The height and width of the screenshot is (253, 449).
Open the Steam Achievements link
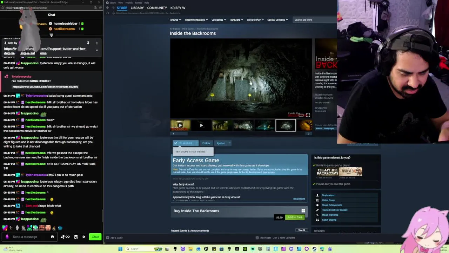coord(332,205)
